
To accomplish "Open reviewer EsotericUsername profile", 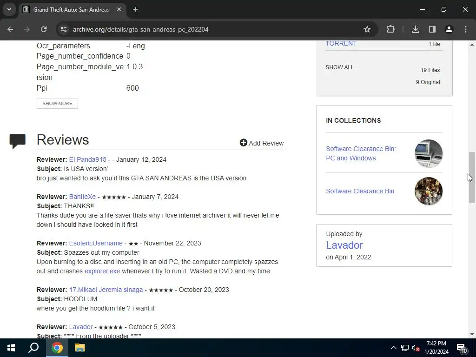I will [96, 243].
